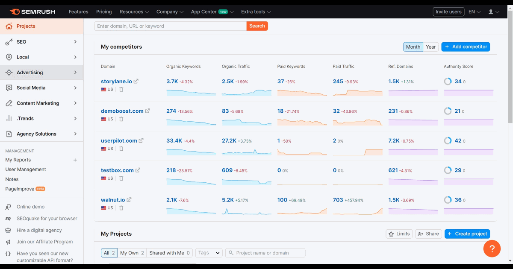Click the Add competitor button
The height and width of the screenshot is (269, 513).
point(466,47)
